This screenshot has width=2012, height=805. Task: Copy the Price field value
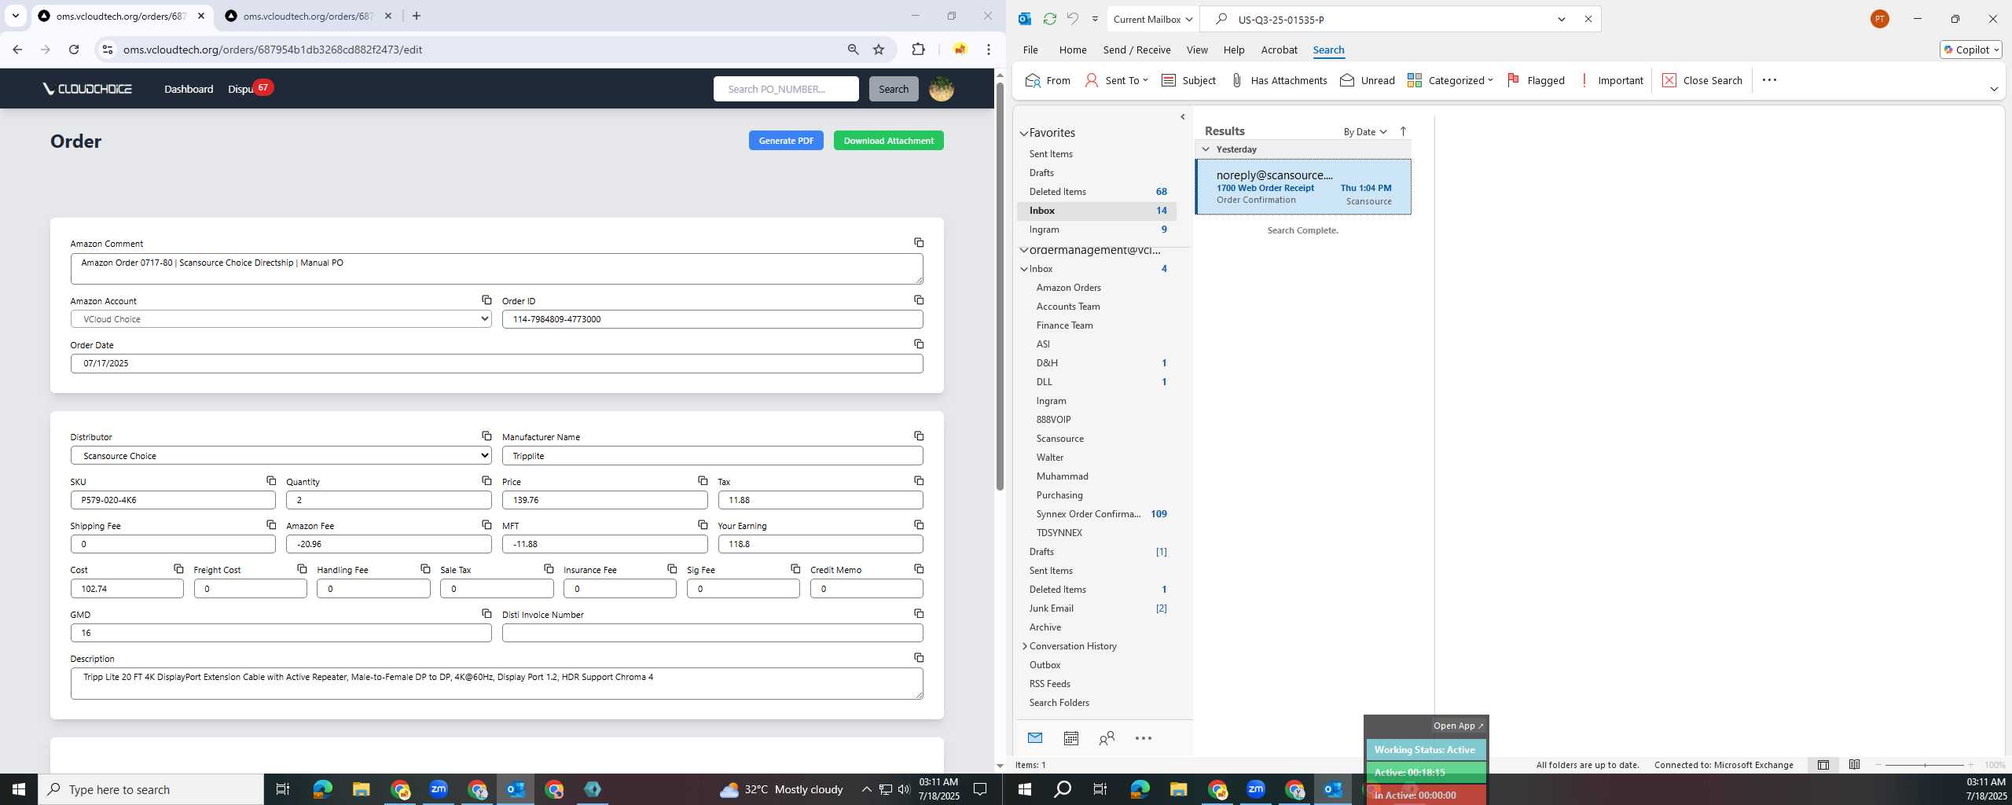(x=703, y=481)
